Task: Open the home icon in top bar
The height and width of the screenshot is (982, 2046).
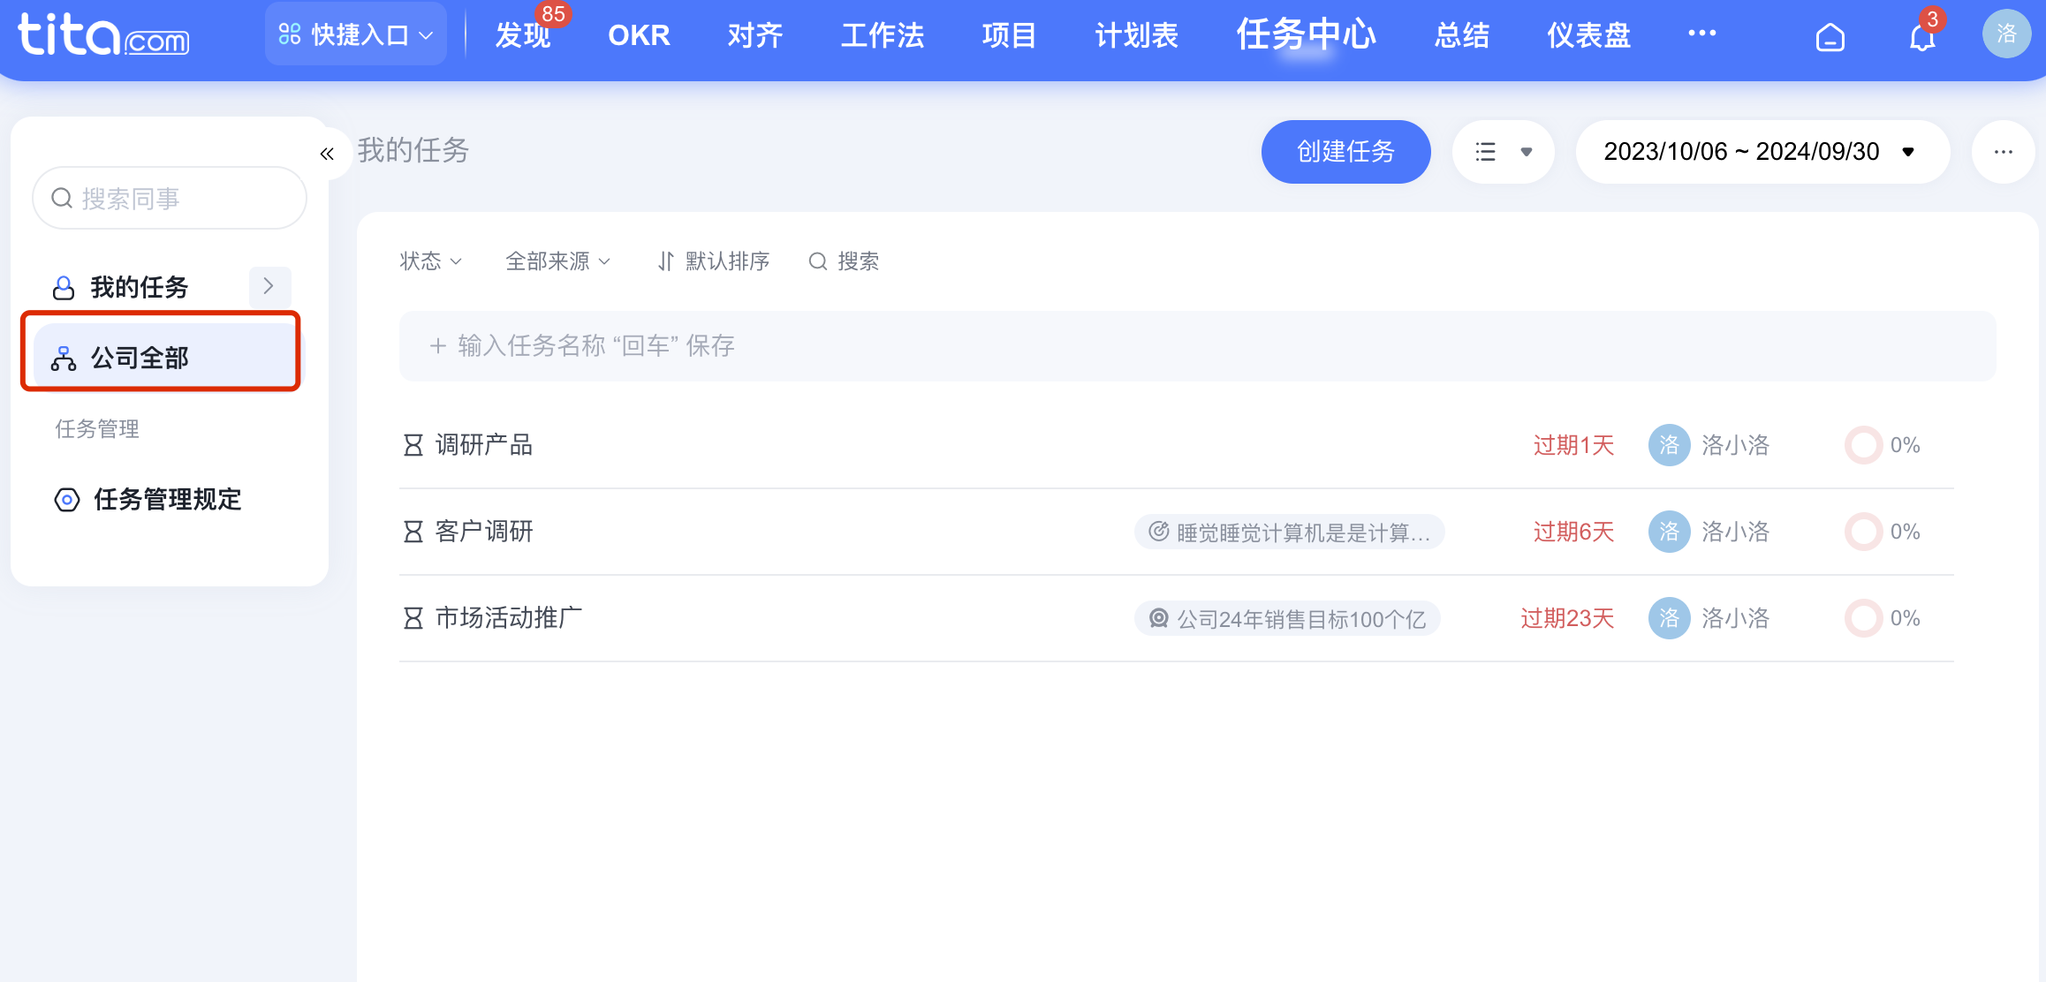Action: 1830,37
